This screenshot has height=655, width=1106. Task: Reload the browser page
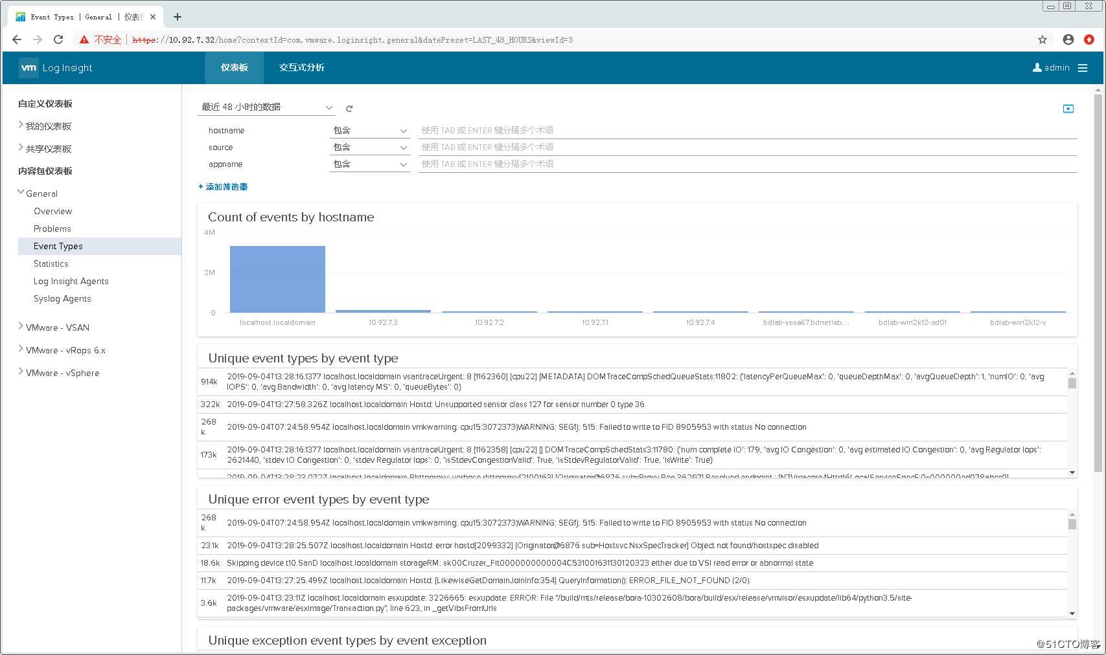[58, 39]
